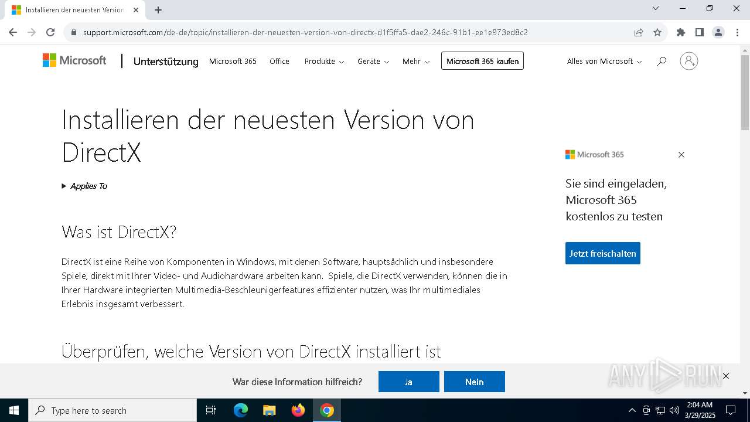Click the 'Was ist DirectX?' heading
The image size is (750, 422).
[119, 232]
